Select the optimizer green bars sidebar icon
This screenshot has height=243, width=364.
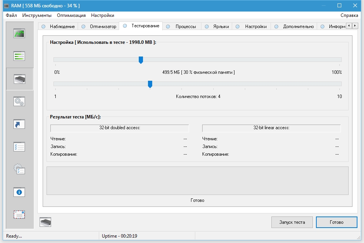[x=19, y=56]
